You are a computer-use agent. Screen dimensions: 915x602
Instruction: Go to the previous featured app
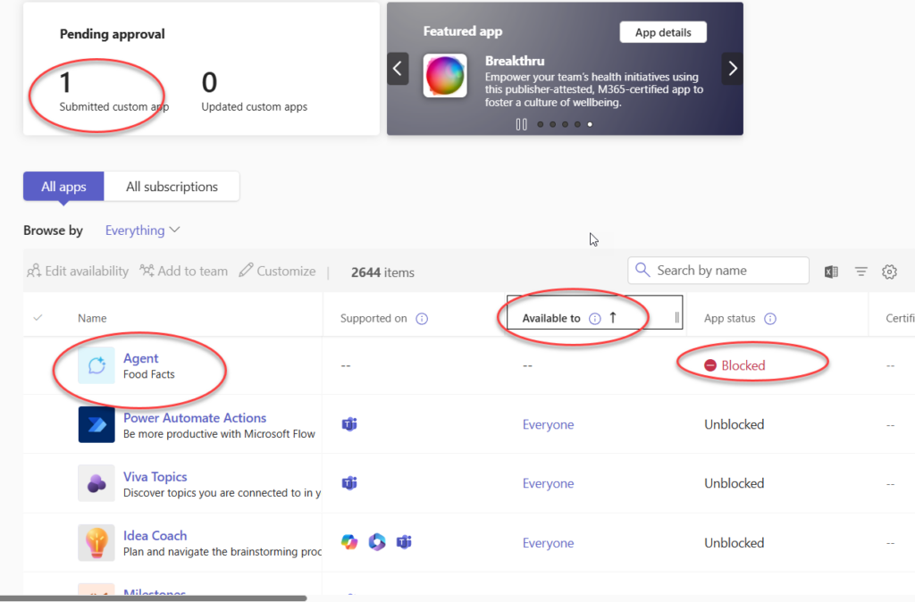click(x=398, y=69)
